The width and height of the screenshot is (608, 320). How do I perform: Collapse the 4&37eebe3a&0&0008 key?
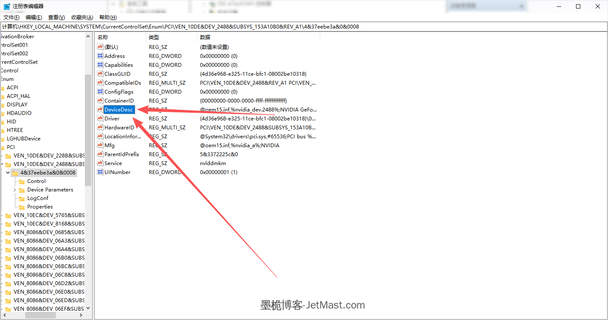click(8, 172)
